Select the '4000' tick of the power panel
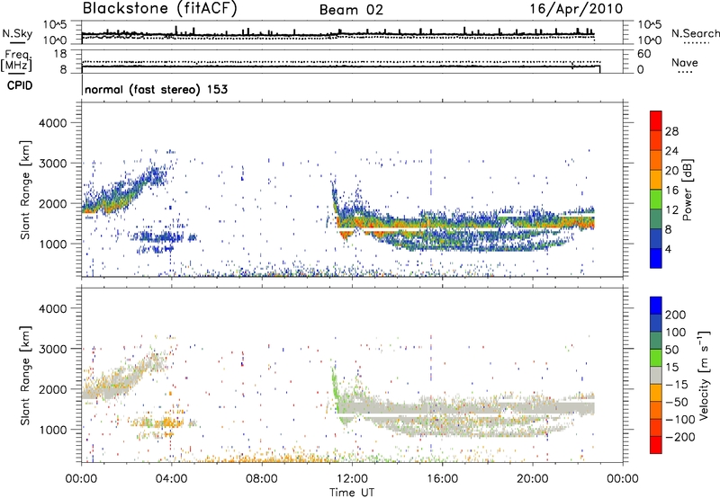The width and height of the screenshot is (720, 498). coord(52,123)
